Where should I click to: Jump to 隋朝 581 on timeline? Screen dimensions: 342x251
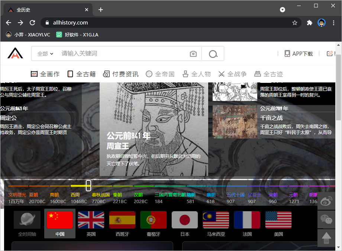191,198
